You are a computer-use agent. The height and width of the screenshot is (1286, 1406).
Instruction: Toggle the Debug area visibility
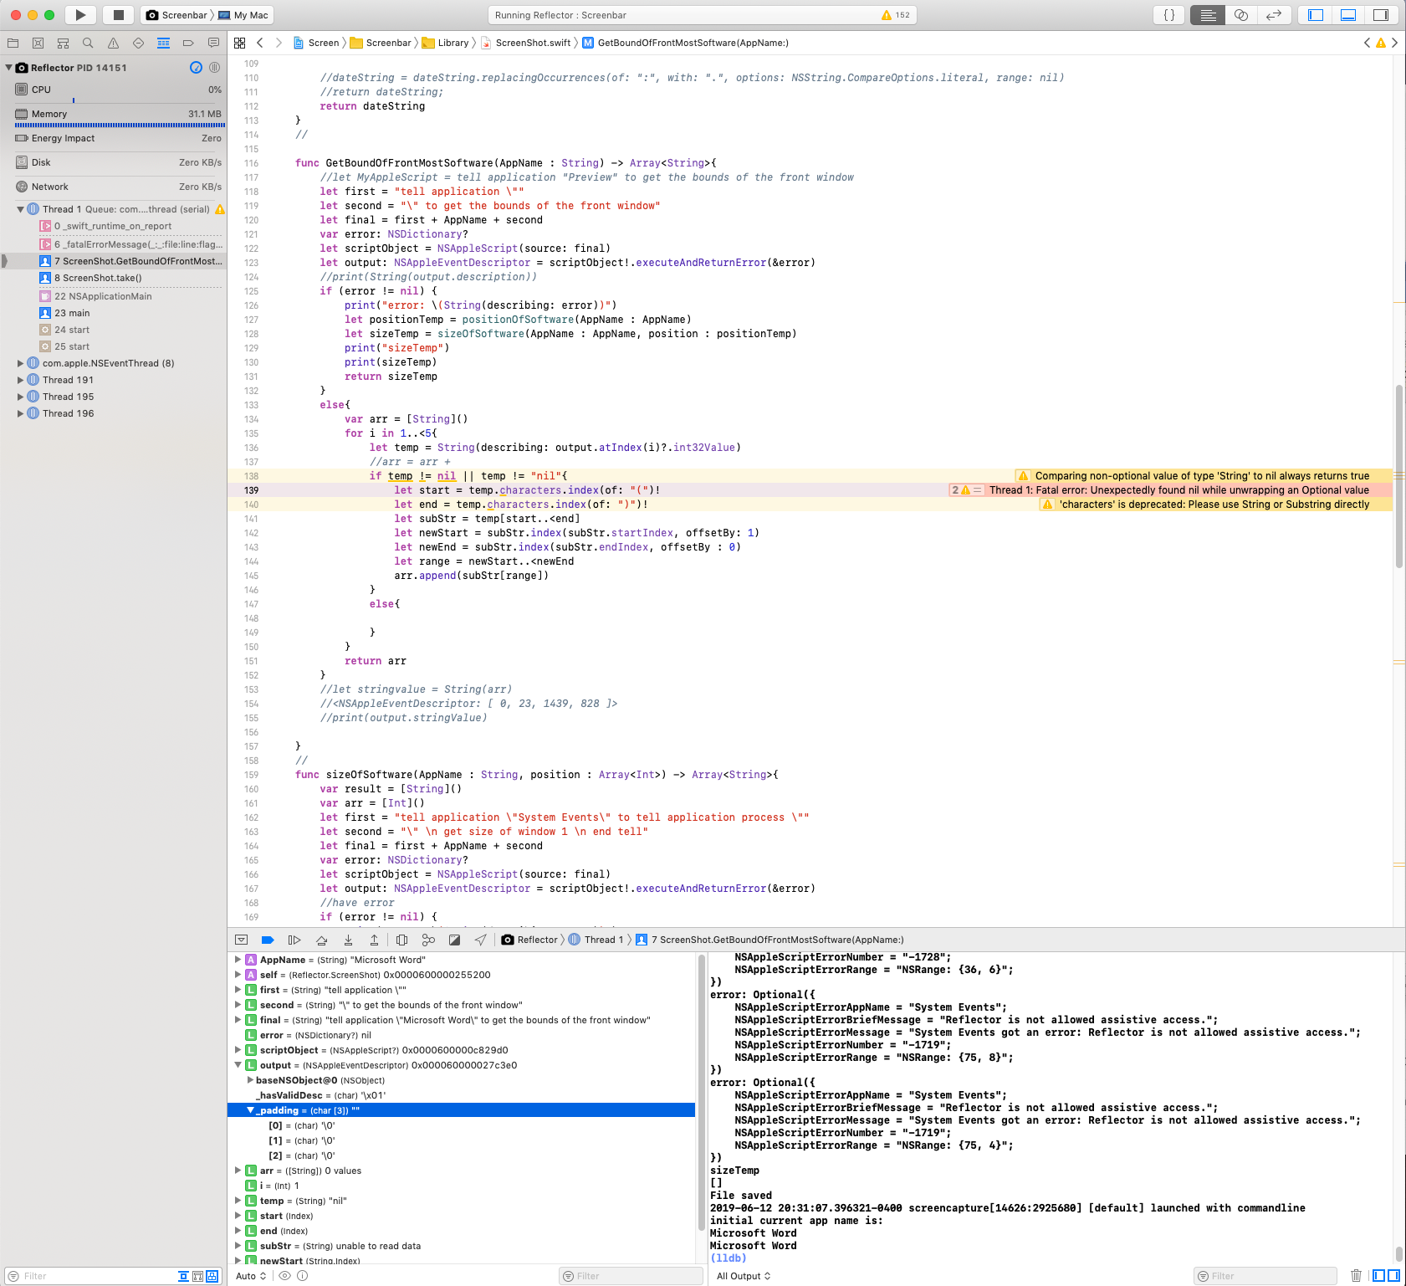[x=1348, y=15]
